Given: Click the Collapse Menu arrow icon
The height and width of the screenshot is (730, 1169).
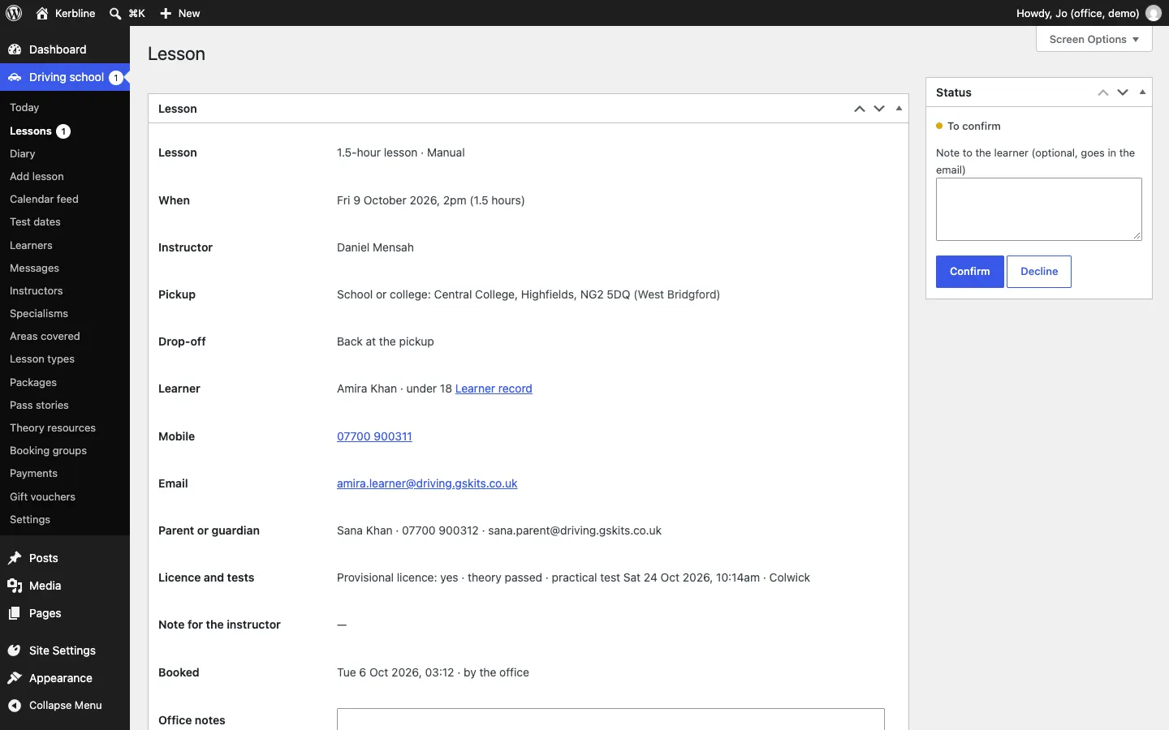Looking at the screenshot, I should pos(15,706).
